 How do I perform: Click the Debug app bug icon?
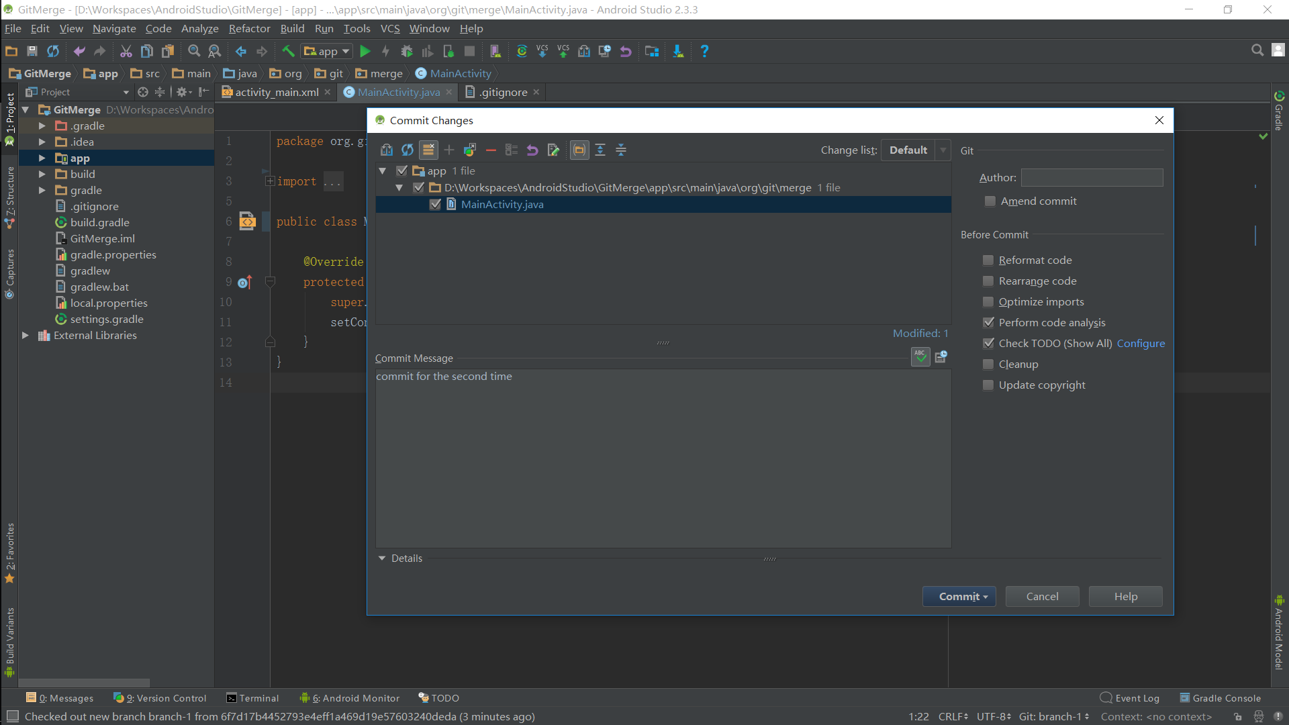[407, 51]
